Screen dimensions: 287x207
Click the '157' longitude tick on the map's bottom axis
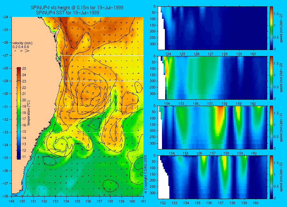[99, 201]
